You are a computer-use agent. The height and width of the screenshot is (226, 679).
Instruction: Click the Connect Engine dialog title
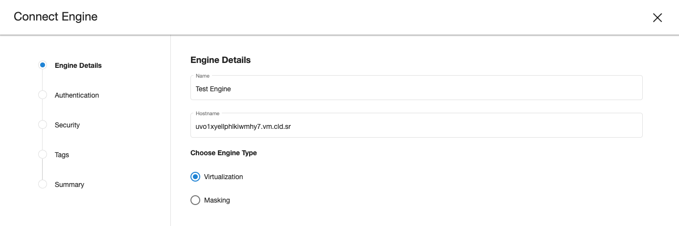tap(56, 17)
